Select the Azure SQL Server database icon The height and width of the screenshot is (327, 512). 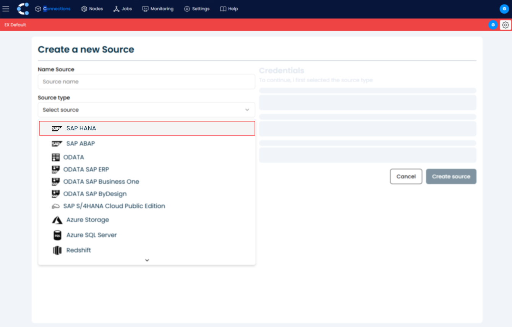pyautogui.click(x=56, y=235)
